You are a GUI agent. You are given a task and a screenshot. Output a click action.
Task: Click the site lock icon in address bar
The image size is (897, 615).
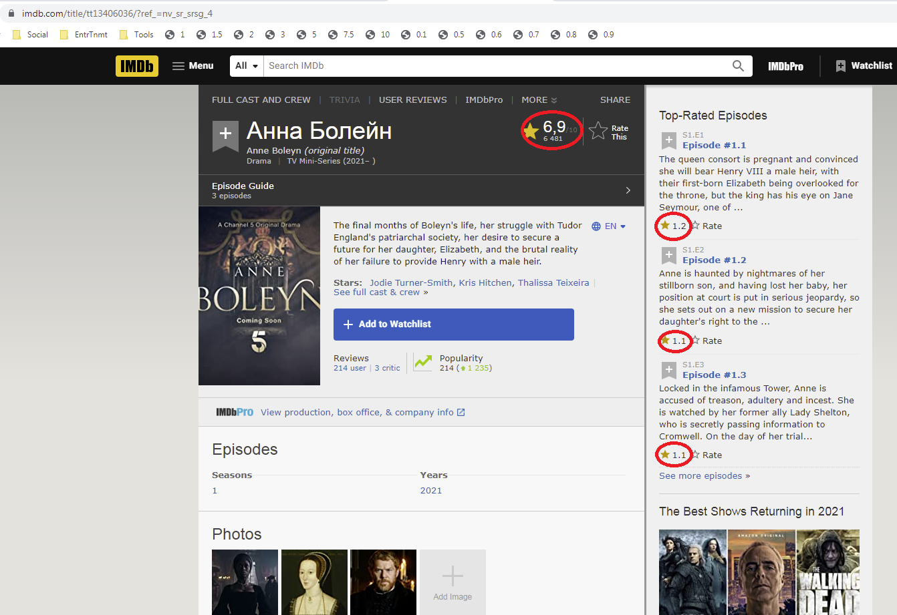tap(11, 13)
